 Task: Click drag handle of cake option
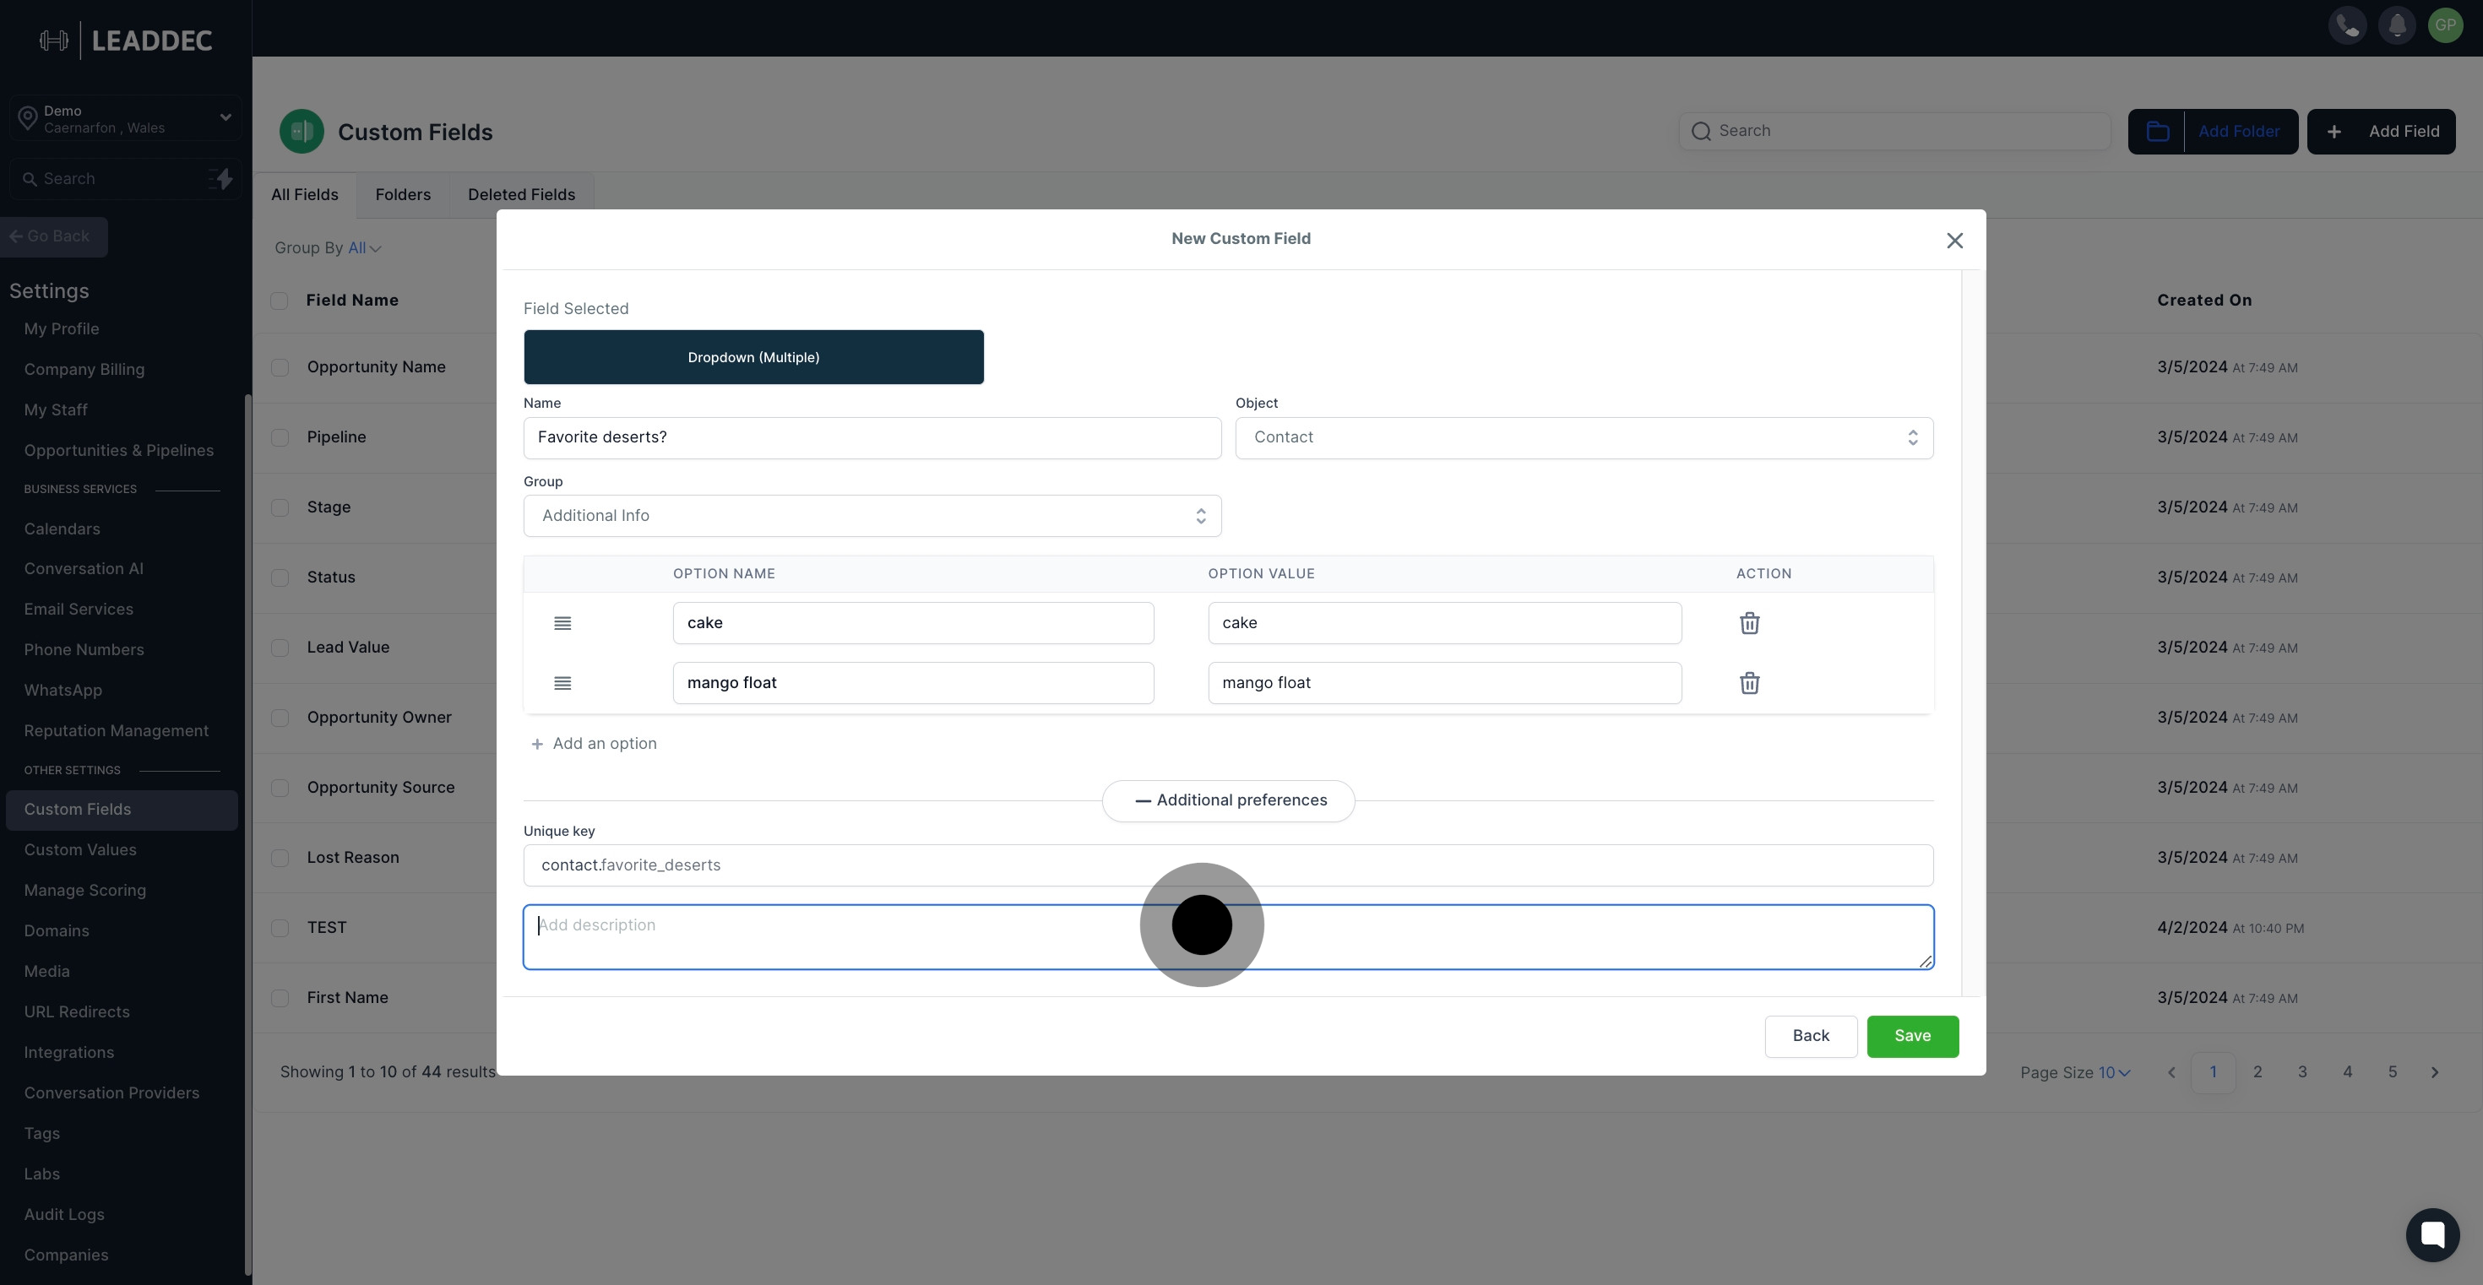[x=562, y=623]
